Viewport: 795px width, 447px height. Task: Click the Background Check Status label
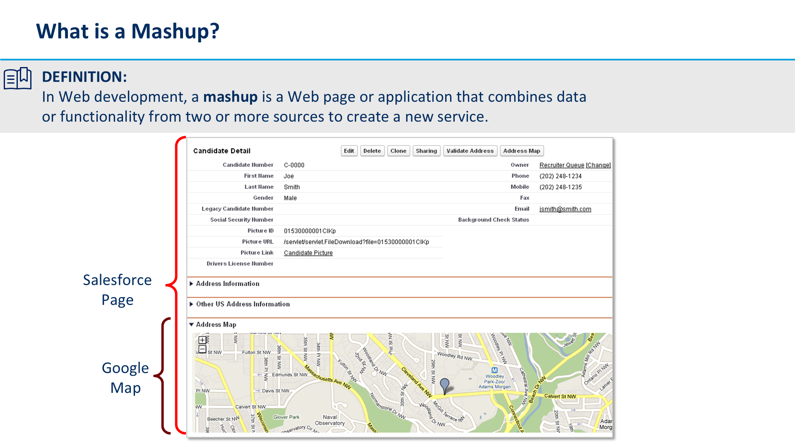click(494, 220)
